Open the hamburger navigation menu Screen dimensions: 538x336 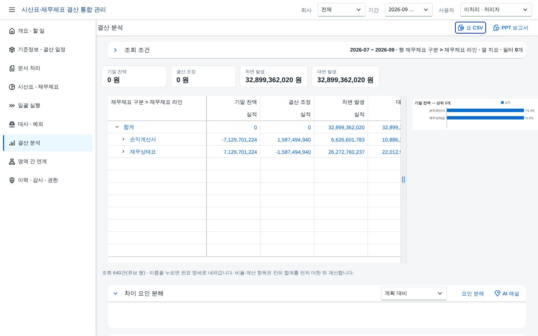click(x=12, y=10)
